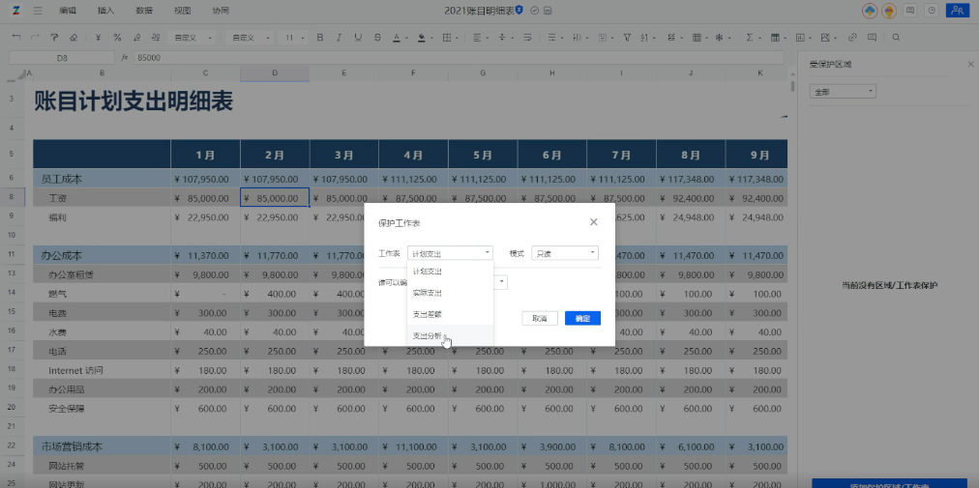Screen dimensions: 979x488
Task: Select the format painter tool
Action: click(54, 38)
